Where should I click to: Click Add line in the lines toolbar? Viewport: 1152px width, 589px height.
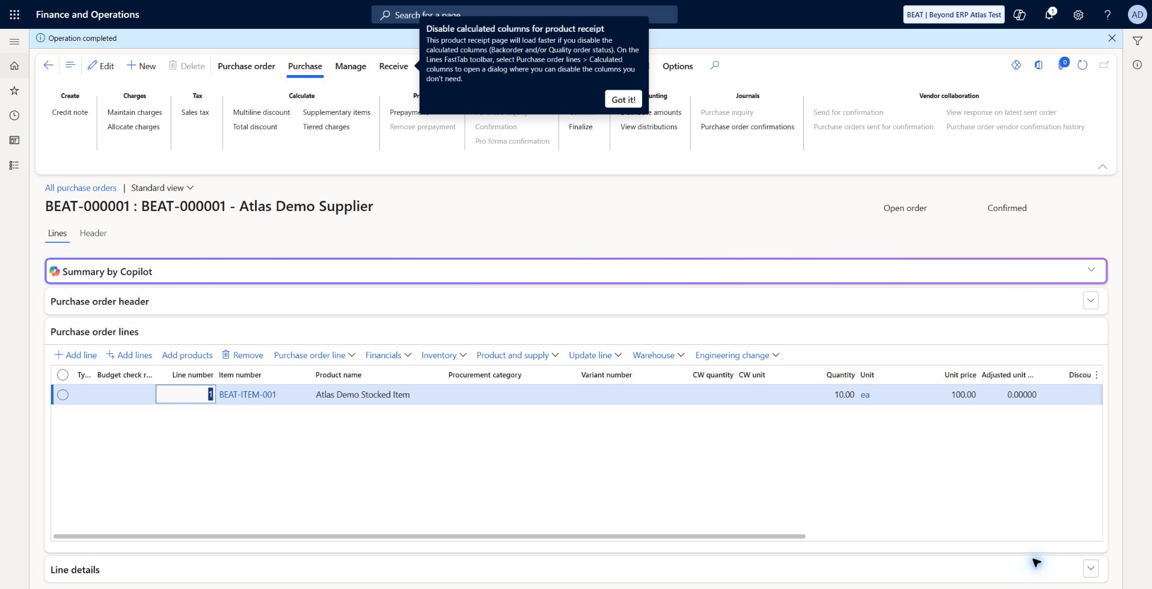75,355
